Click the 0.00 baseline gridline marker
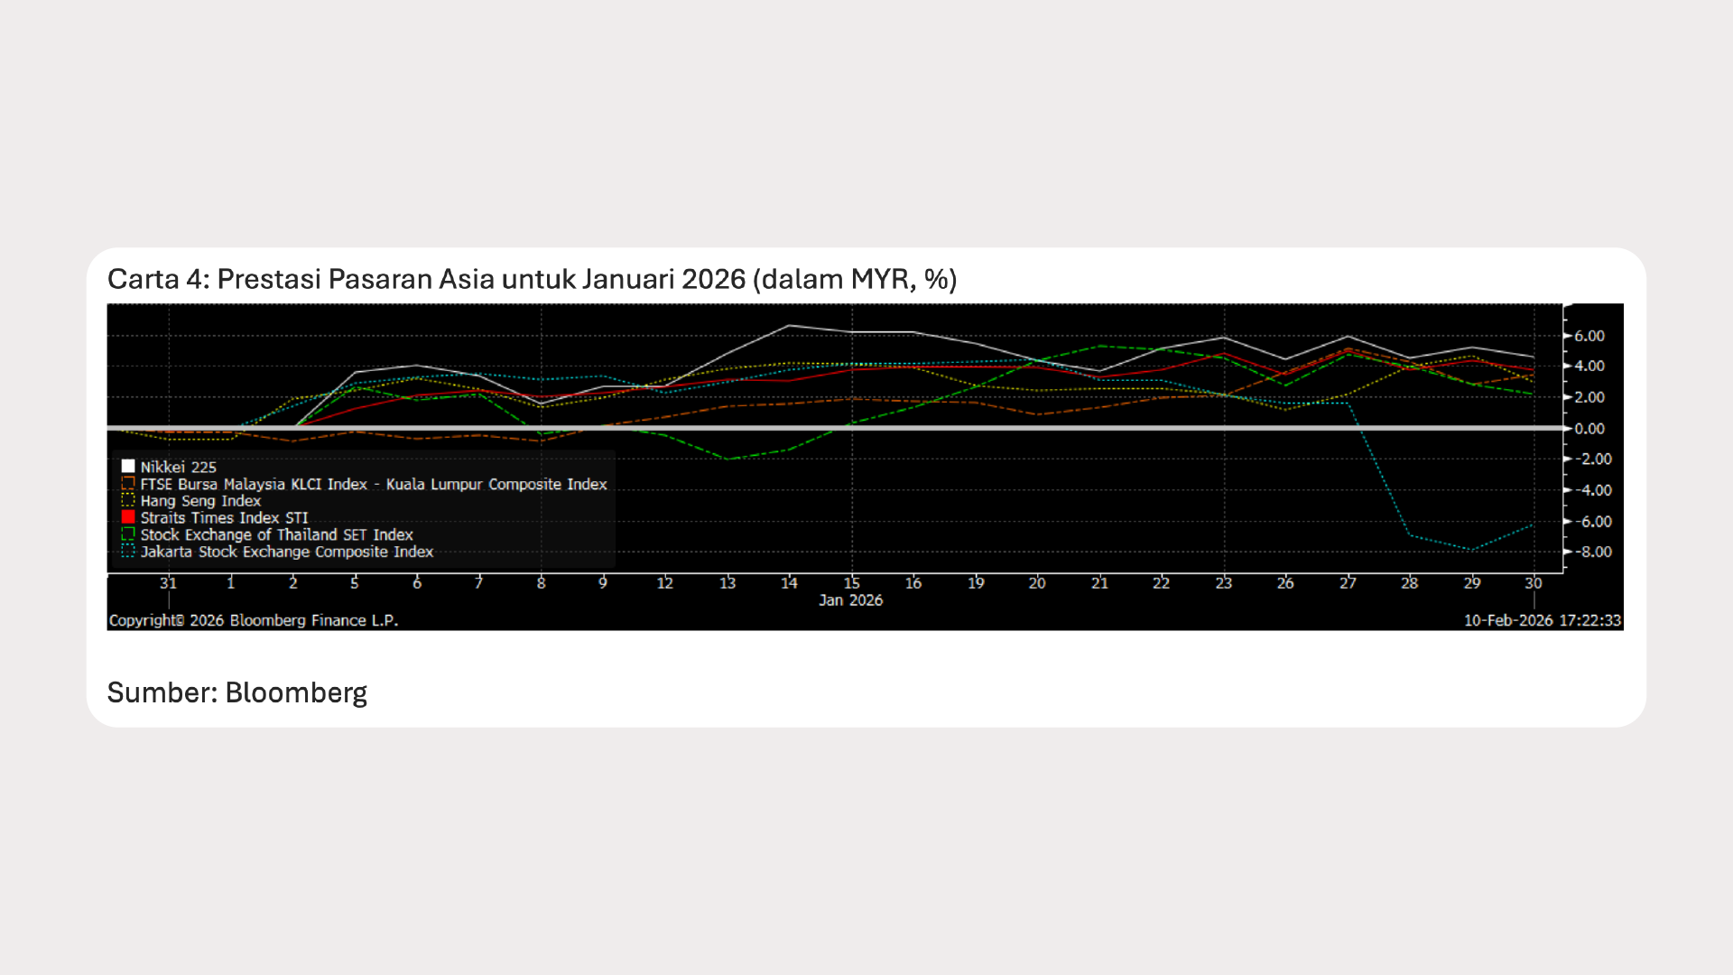Viewport: 1733px width, 975px height. [x=1589, y=429]
